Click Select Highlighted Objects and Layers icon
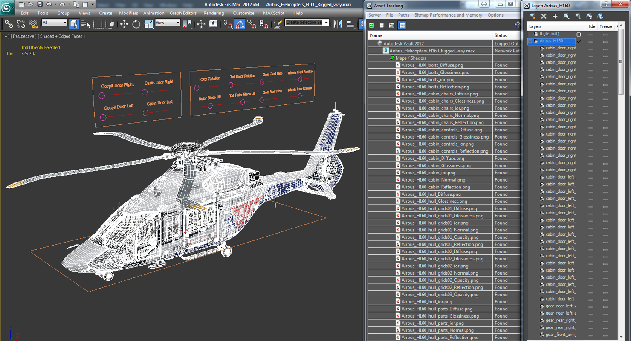 pyautogui.click(x=566, y=16)
